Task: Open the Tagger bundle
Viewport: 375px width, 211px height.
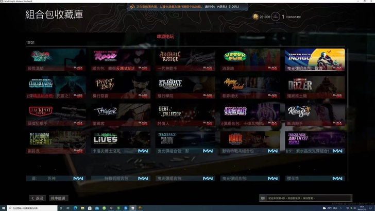Action: pos(121,115)
